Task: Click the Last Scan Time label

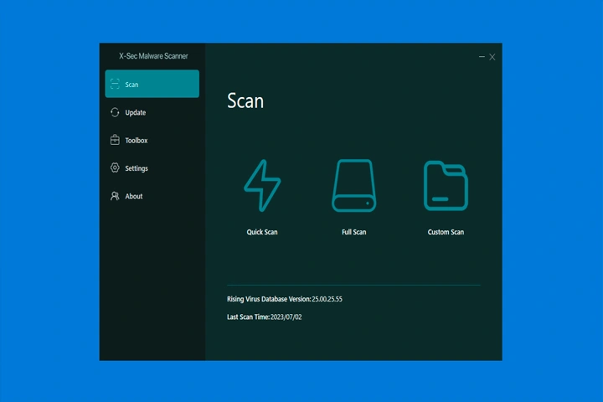Action: [x=248, y=317]
